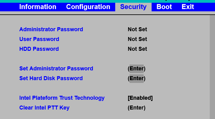The height and width of the screenshot is (119, 215).
Task: Click (Enter) next to Clear Intel PTT Key
Action: [137, 108]
